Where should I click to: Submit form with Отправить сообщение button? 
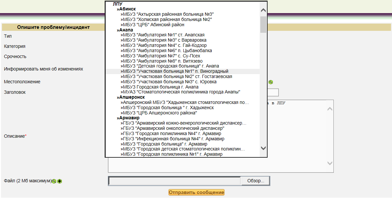point(196,192)
